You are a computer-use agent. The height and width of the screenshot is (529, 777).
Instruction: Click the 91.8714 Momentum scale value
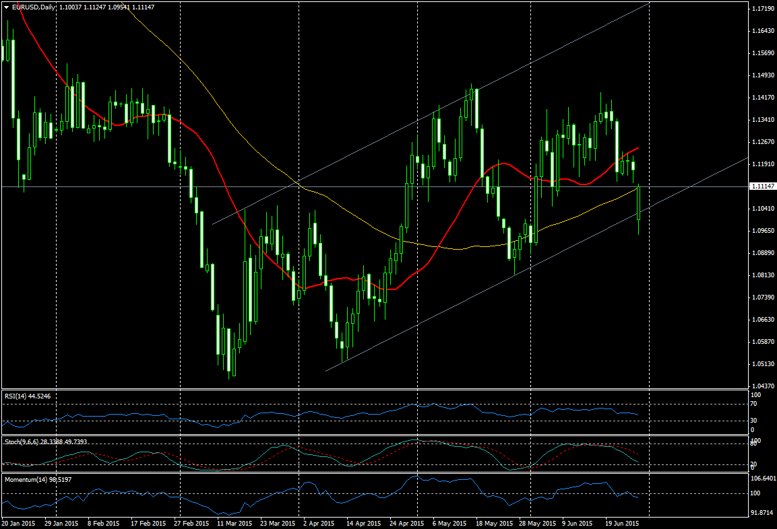pos(763,513)
